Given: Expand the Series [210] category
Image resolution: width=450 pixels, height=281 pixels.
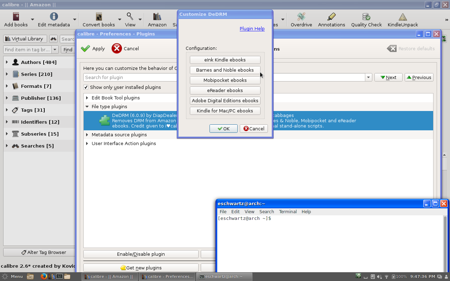Looking at the screenshot, I should tap(7, 74).
